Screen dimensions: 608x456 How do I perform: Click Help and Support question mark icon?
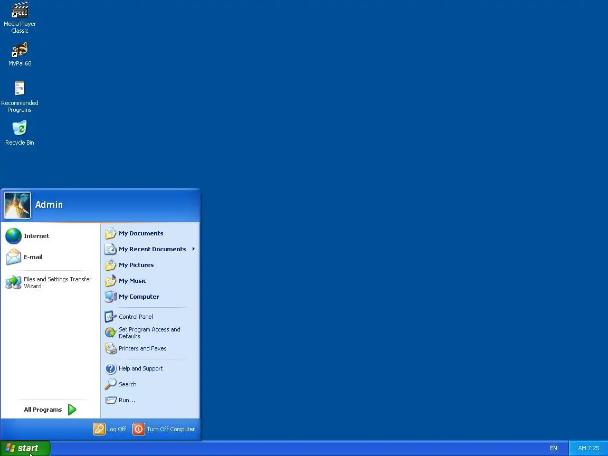(110, 368)
